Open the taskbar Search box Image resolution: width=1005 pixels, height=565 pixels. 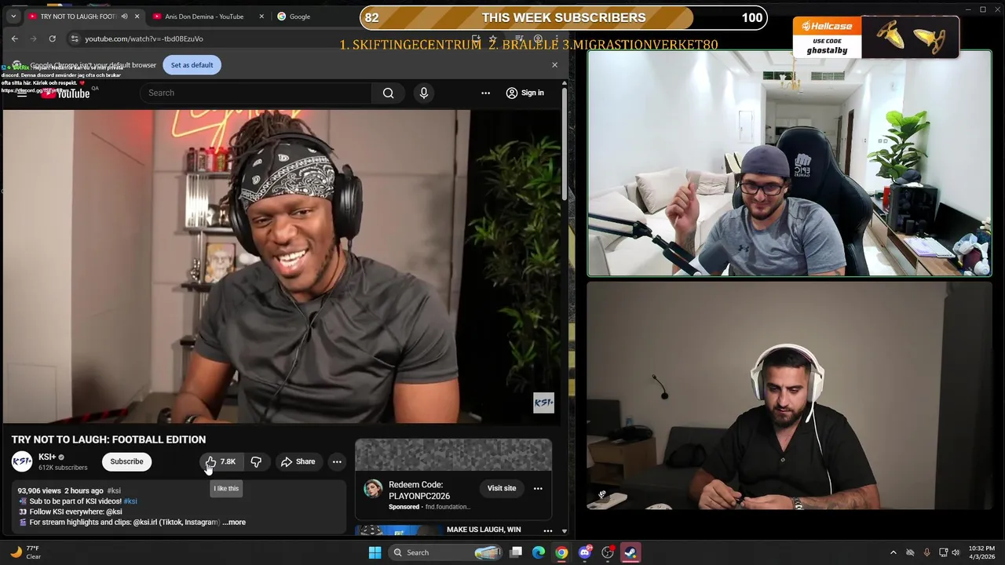[x=445, y=552]
